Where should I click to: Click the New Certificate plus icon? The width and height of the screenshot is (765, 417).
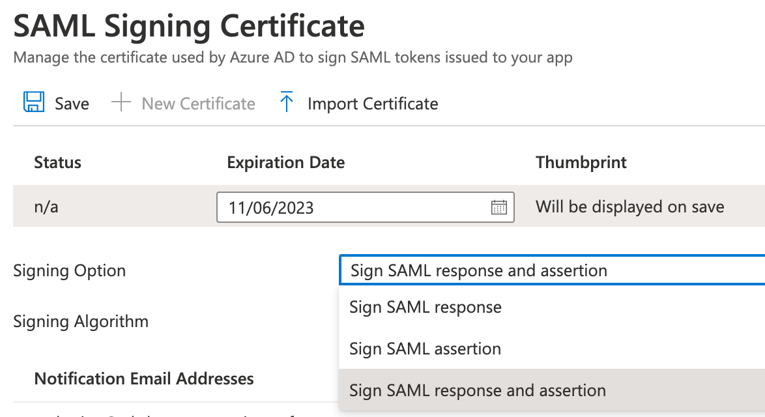click(121, 103)
